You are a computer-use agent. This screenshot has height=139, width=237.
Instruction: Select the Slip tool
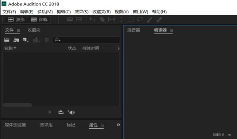[112, 19]
